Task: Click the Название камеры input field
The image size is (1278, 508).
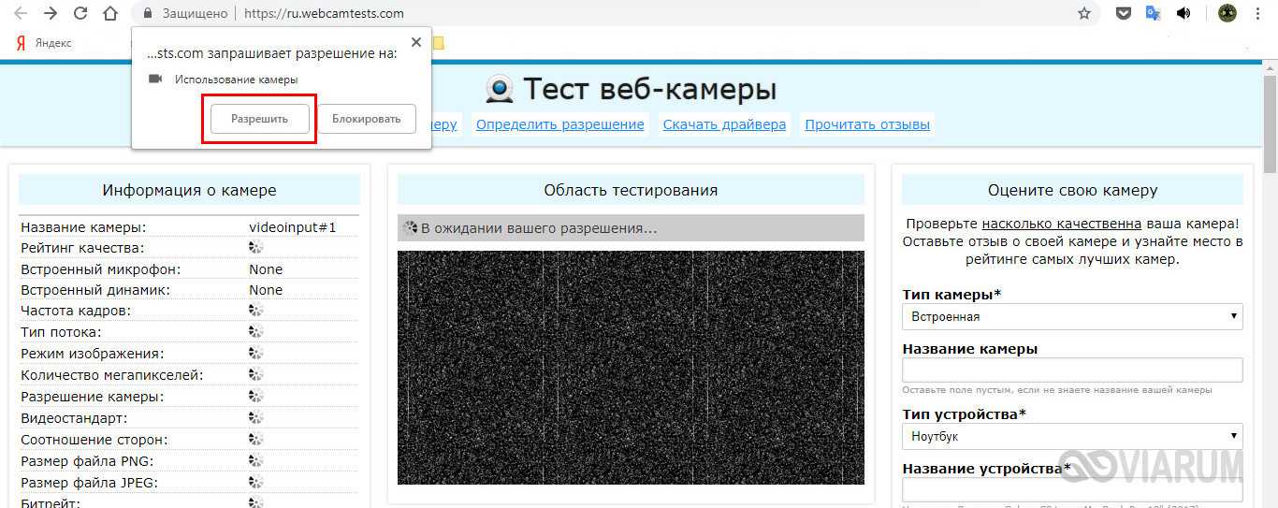Action: (x=1072, y=370)
